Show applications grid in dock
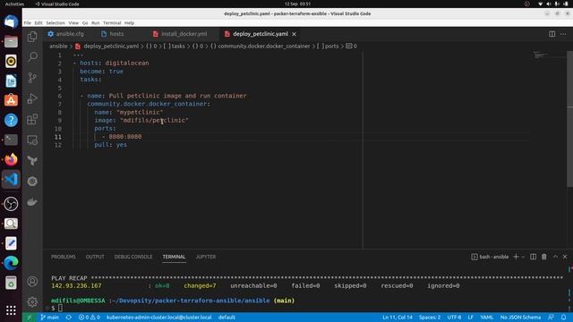 click(x=11, y=310)
